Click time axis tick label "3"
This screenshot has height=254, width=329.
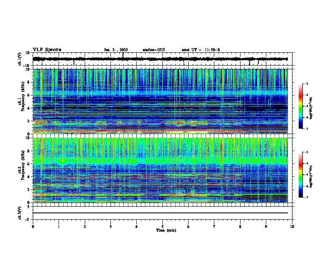[110, 227]
